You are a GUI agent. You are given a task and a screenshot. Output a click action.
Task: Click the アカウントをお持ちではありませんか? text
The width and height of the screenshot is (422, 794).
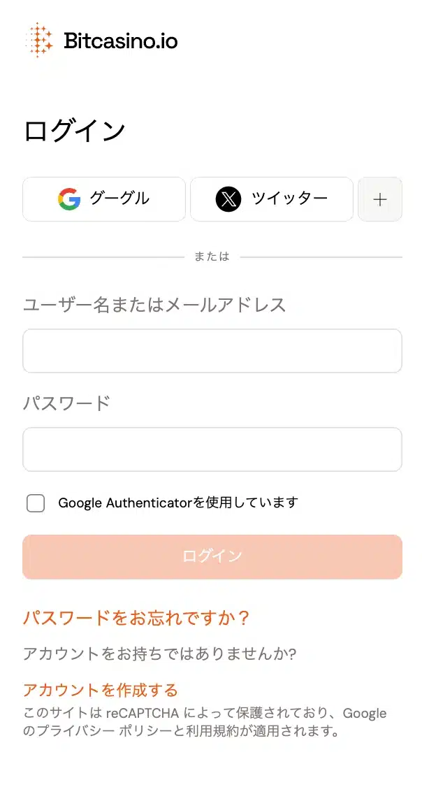click(160, 654)
